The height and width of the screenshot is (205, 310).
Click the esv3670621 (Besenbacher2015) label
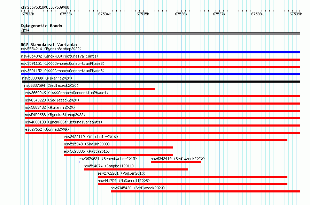click(108, 159)
